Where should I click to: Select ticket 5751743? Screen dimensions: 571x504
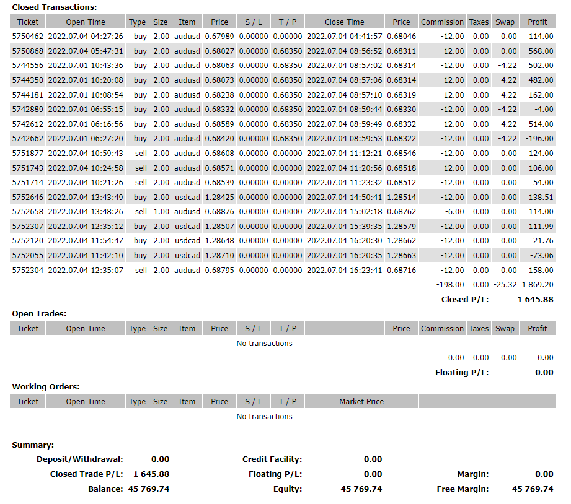28,168
